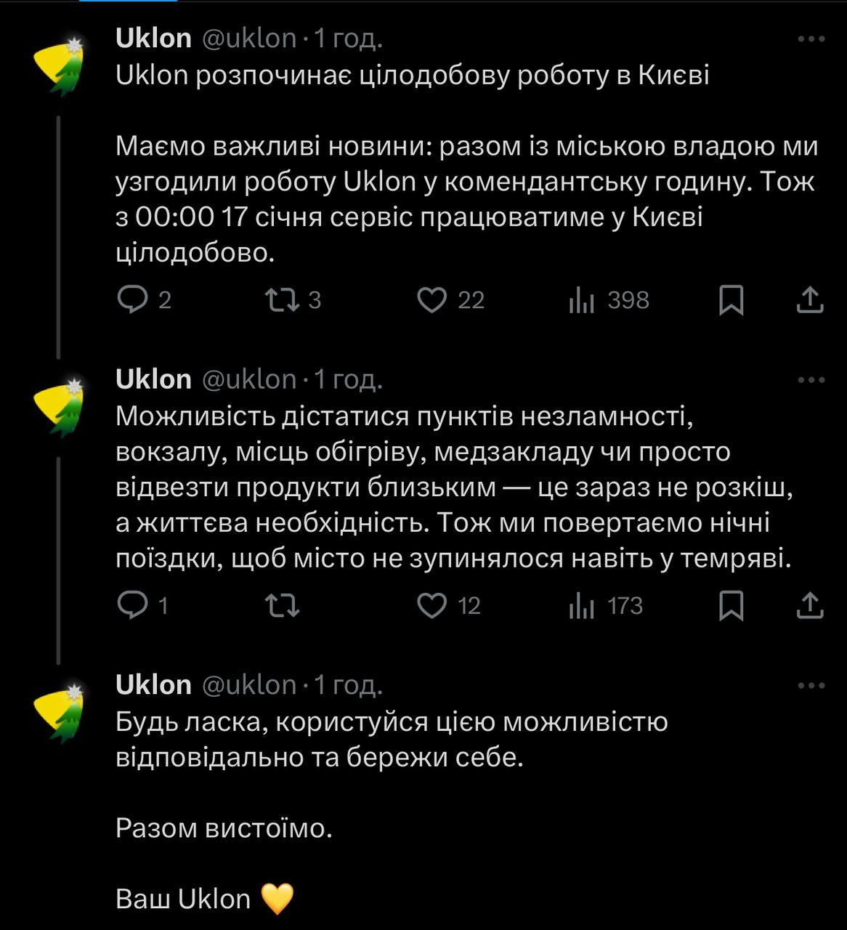Click the Uklon name on second tweet
The height and width of the screenshot is (930, 847).
(x=153, y=379)
